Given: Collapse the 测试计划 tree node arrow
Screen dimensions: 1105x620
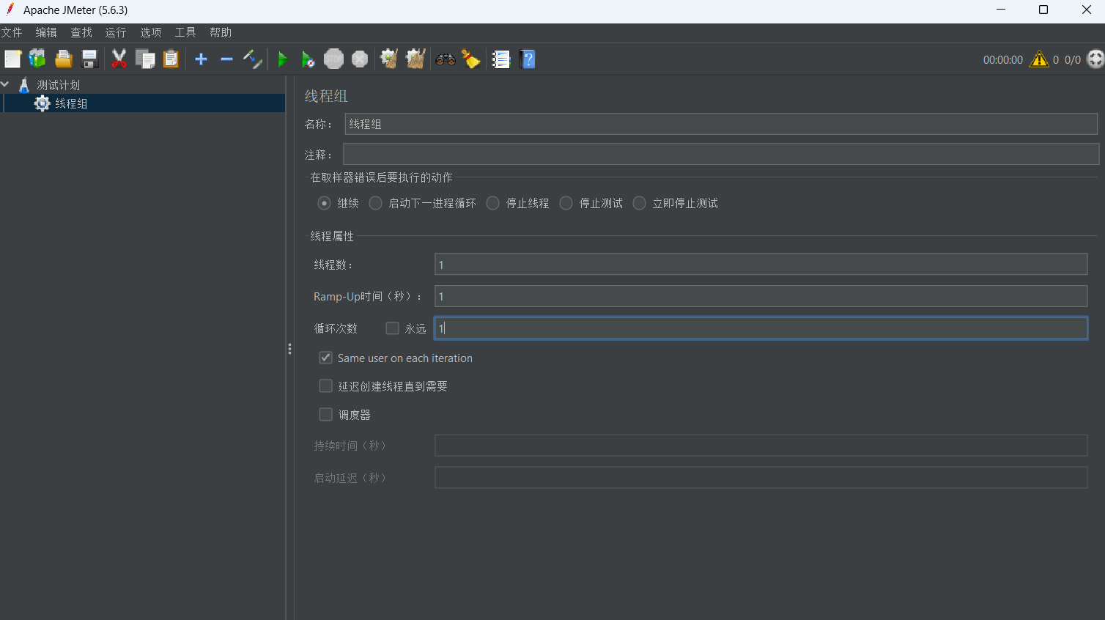Looking at the screenshot, I should click(x=5, y=84).
